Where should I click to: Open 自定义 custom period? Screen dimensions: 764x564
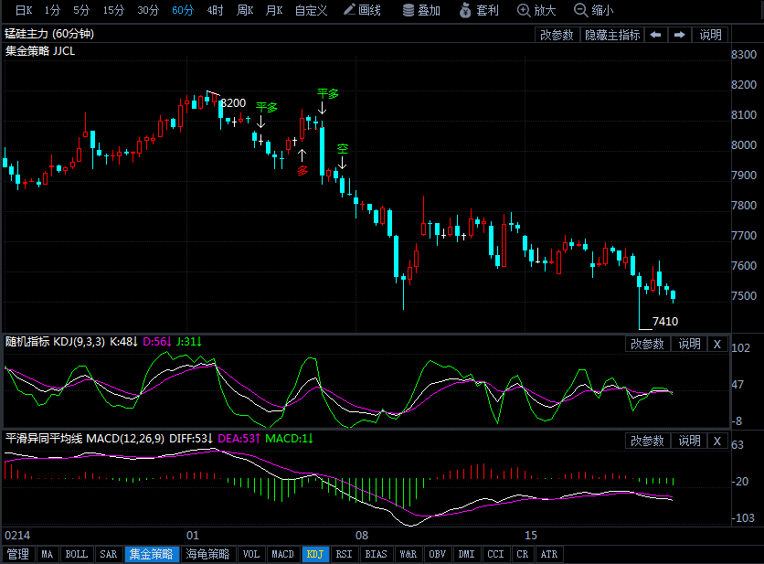[311, 10]
